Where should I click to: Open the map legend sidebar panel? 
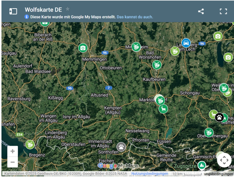tap(13, 11)
